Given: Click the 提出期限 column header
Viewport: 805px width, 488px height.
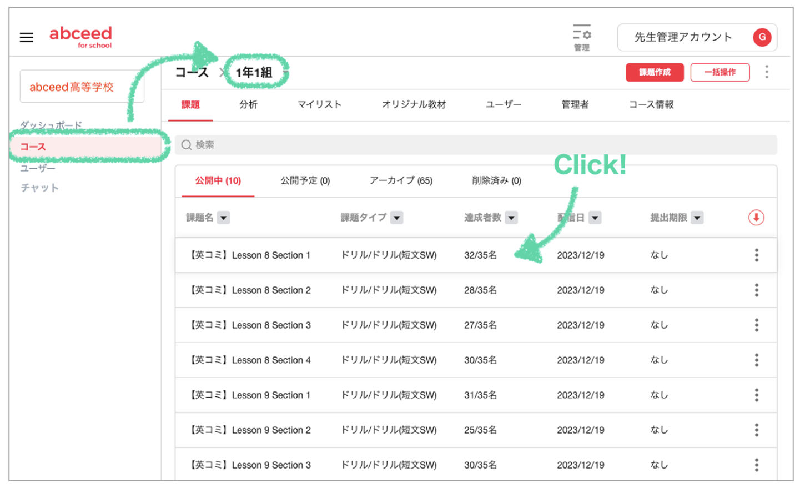Looking at the screenshot, I should point(668,218).
